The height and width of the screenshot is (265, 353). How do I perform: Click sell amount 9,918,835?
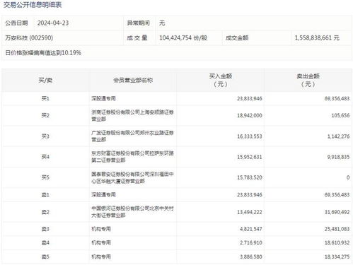pyautogui.click(x=338, y=157)
